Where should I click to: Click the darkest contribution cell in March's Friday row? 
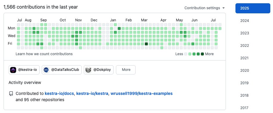pos(146,44)
